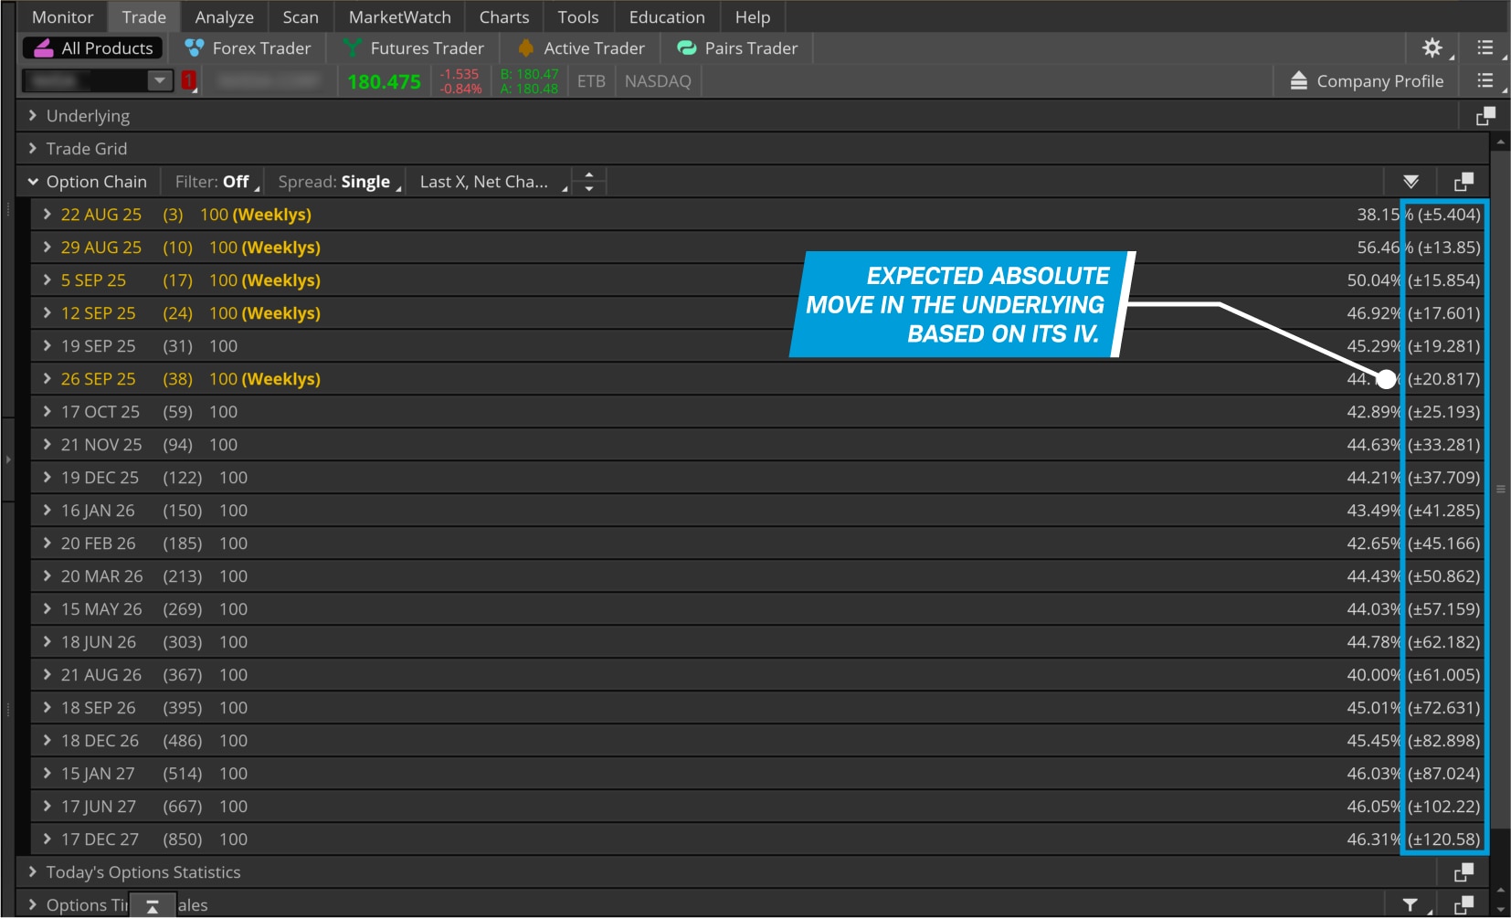Switch to the Charts tab
The image size is (1511, 918).
tap(504, 17)
